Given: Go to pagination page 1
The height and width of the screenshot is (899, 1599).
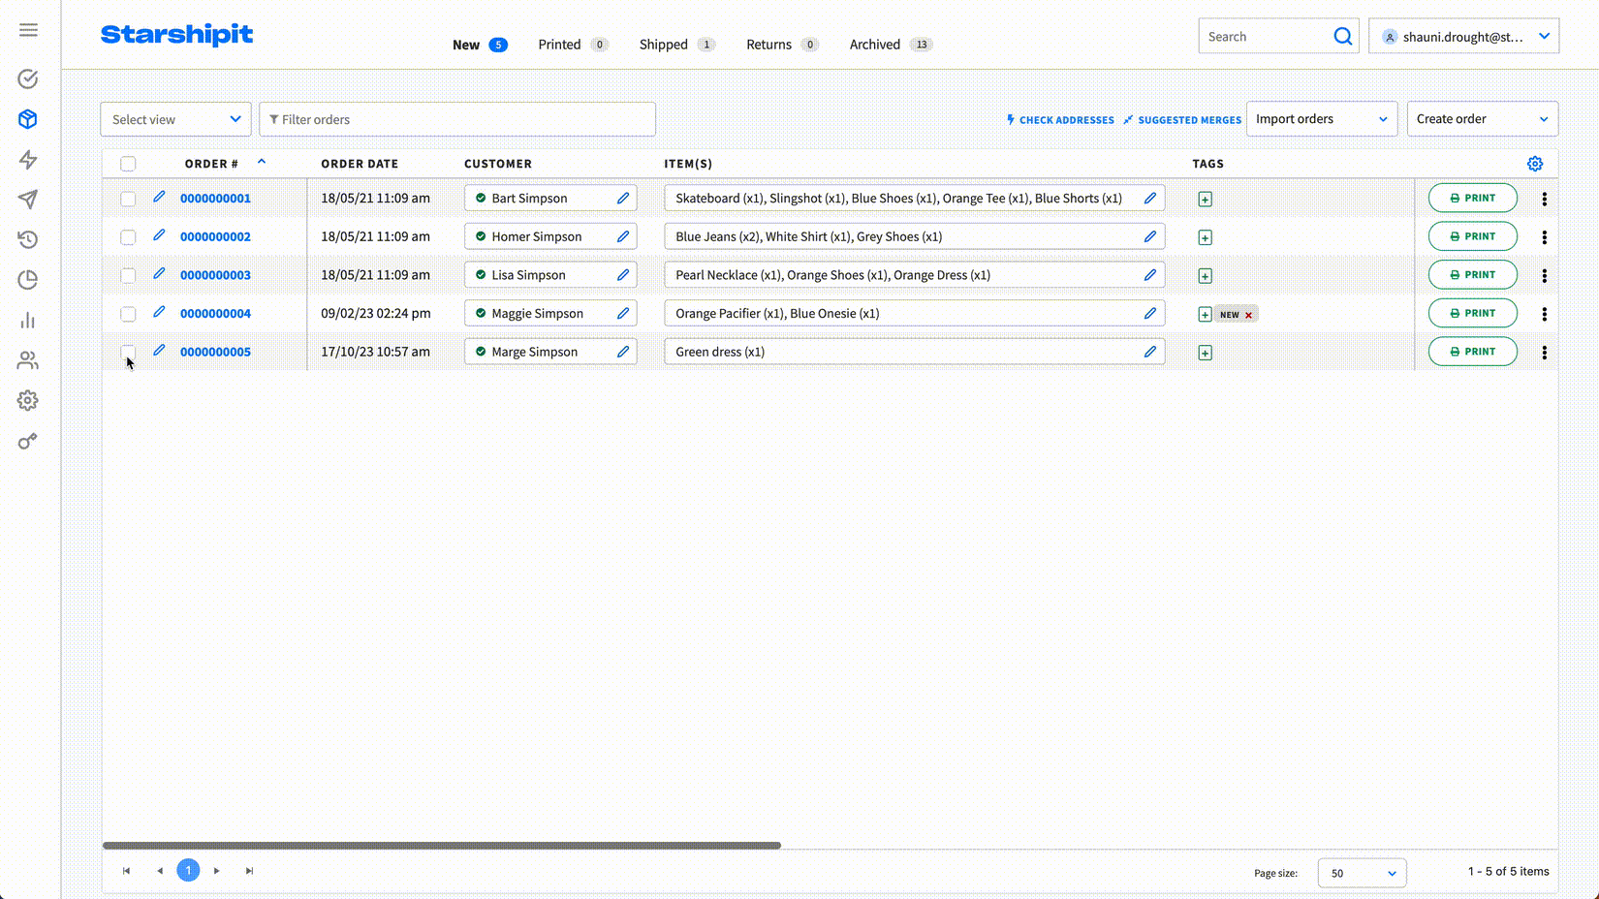Looking at the screenshot, I should pyautogui.click(x=188, y=870).
